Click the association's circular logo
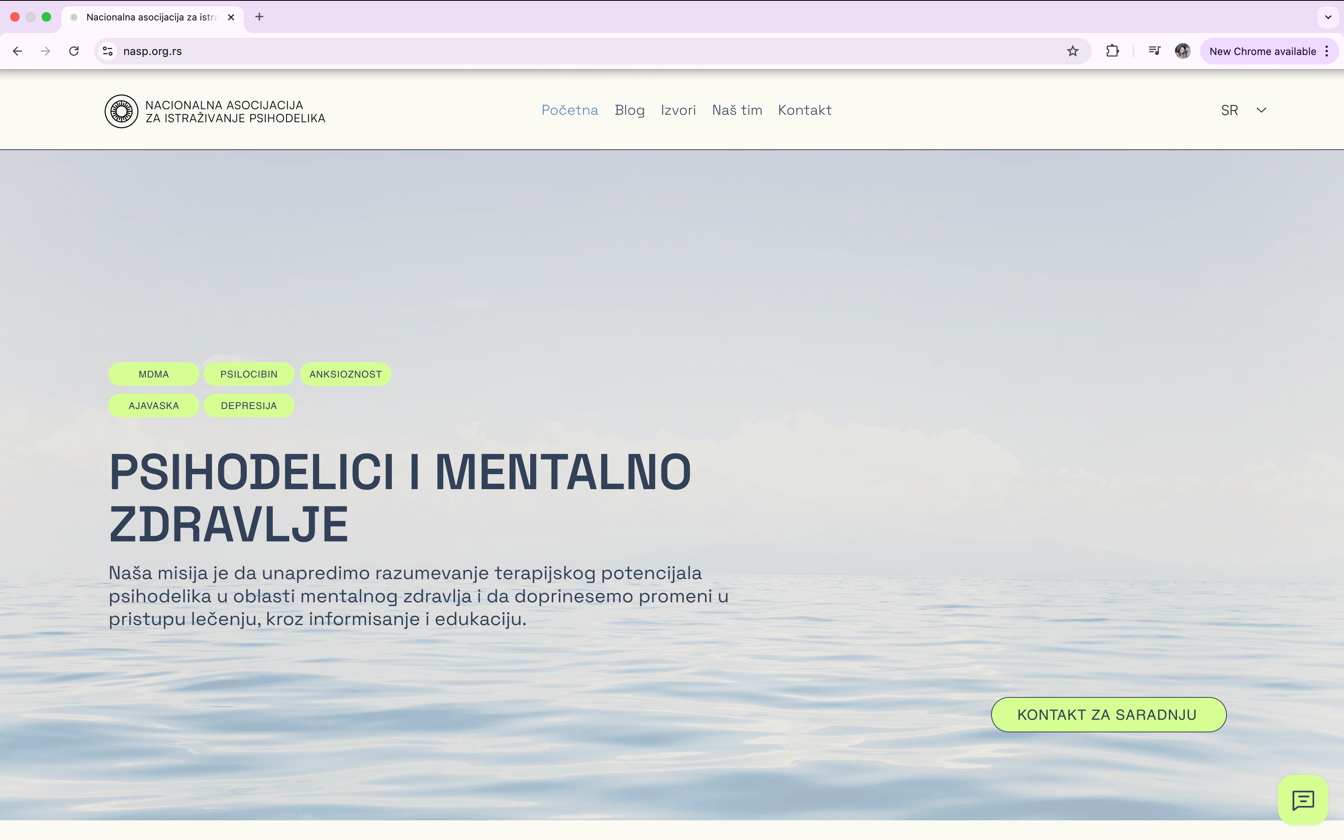This screenshot has width=1344, height=840. point(121,111)
